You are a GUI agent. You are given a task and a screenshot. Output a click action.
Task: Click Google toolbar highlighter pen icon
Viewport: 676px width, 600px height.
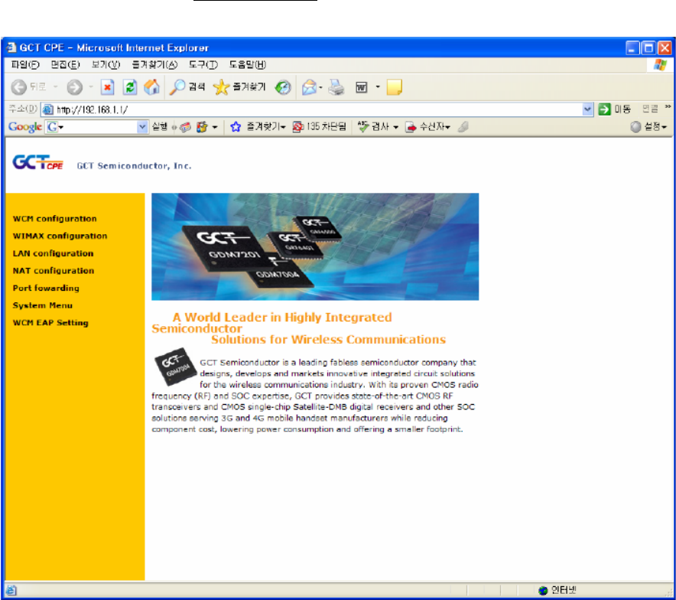click(x=463, y=127)
